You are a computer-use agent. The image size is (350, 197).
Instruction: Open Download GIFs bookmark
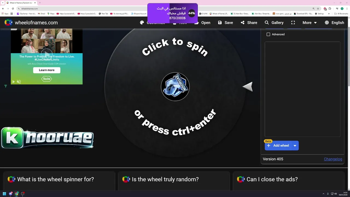(303, 13)
